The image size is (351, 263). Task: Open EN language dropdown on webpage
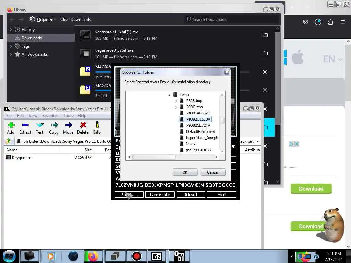[332, 59]
